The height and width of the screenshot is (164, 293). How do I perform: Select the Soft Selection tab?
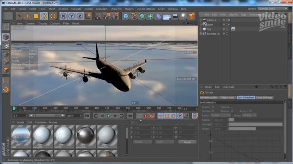coord(245,97)
